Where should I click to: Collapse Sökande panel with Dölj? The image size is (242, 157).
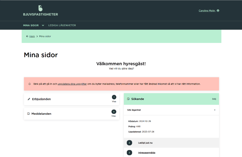(214, 99)
